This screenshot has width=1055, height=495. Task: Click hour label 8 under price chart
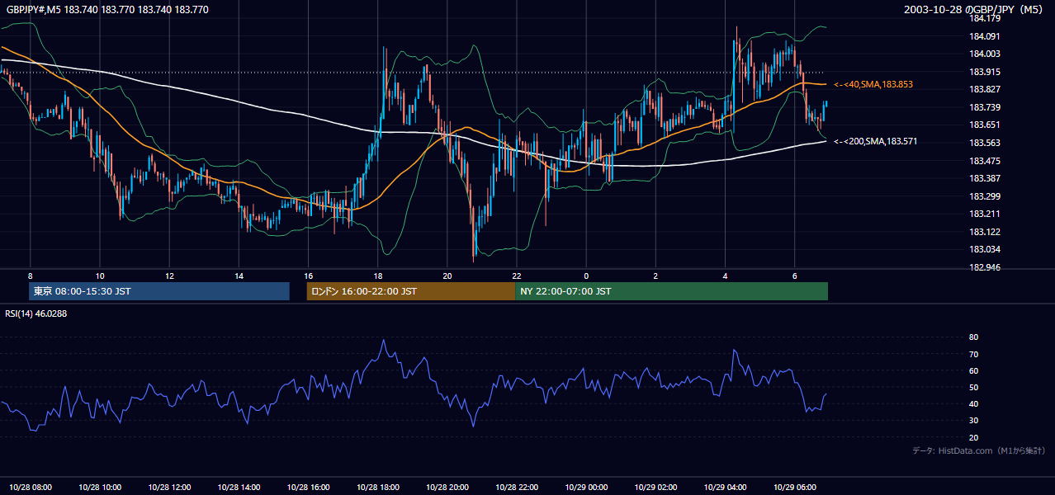pos(31,276)
